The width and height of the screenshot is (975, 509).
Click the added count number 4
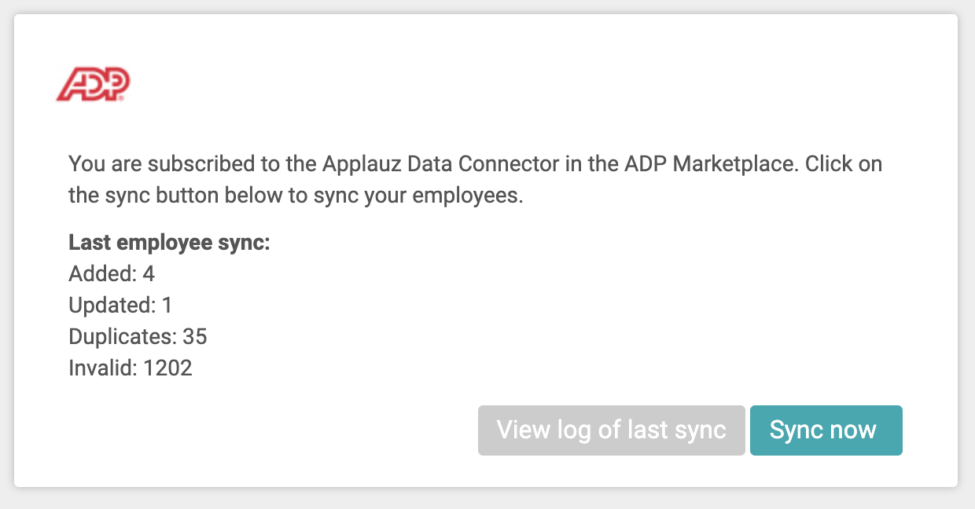149,274
